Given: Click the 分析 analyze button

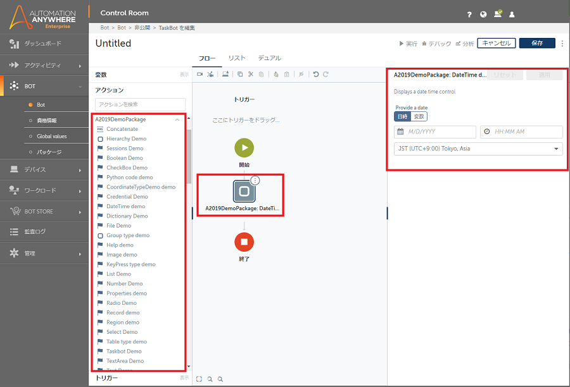Looking at the screenshot, I should click(x=465, y=44).
